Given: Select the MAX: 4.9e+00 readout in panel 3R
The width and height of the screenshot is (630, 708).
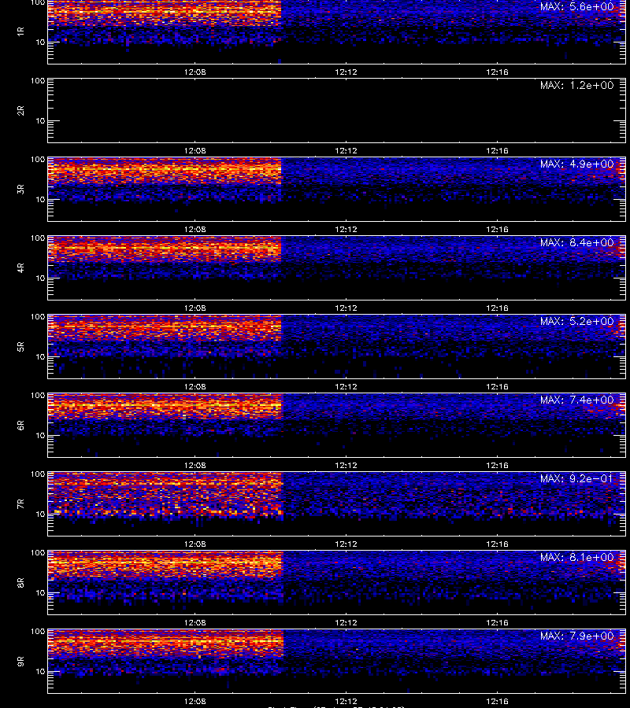Looking at the screenshot, I should 576,164.
